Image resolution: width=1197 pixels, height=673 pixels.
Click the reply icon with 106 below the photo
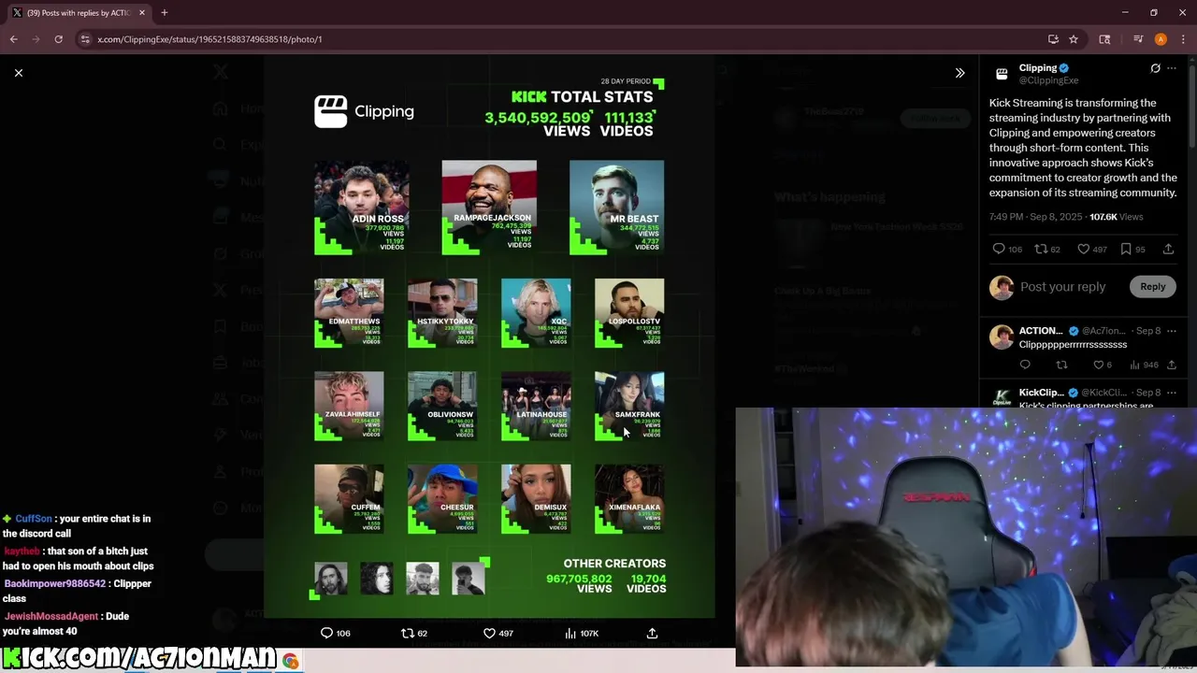tap(326, 633)
